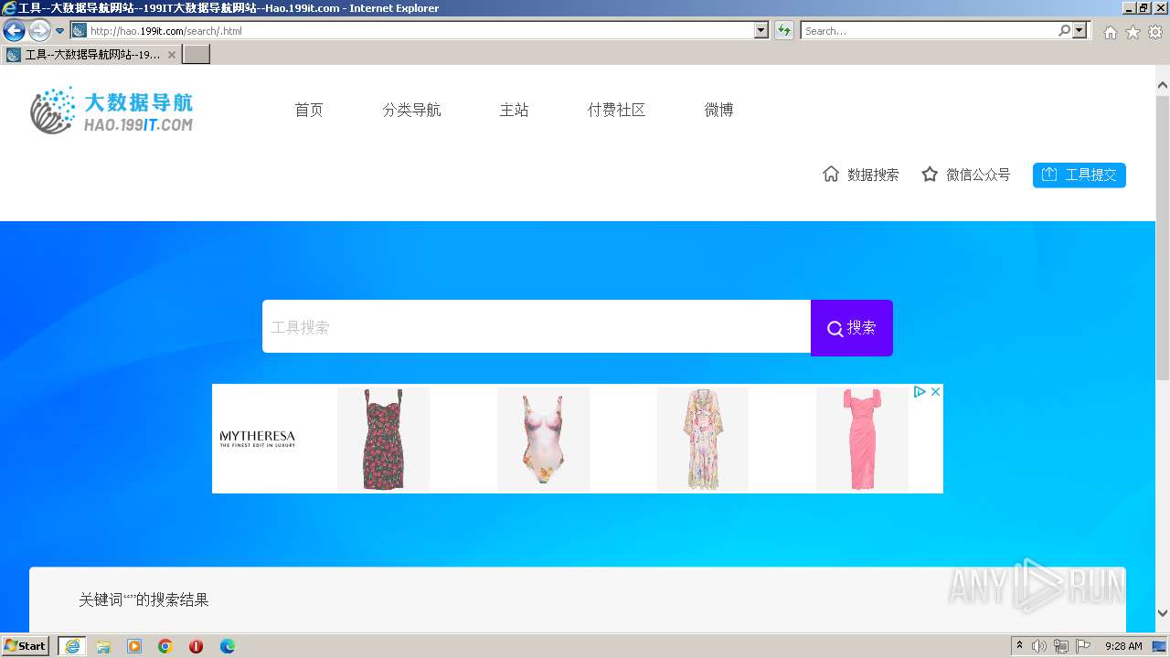Click the Show Desktop tray icon

pos(1159,646)
